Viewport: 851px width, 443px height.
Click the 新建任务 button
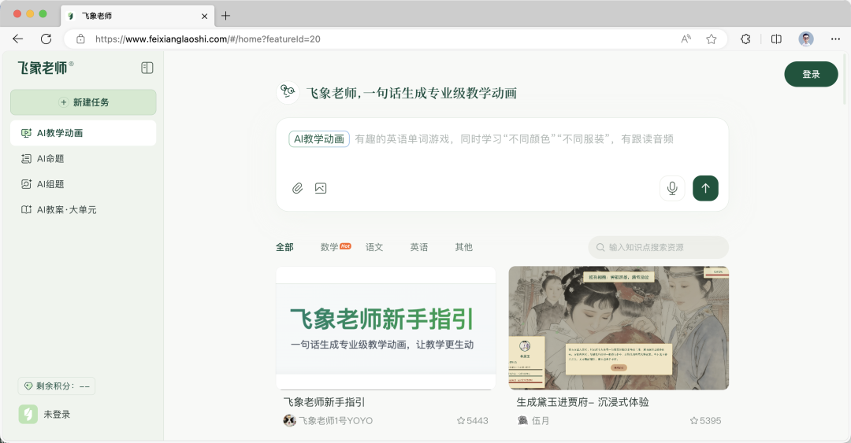pyautogui.click(x=83, y=102)
